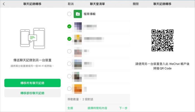Open the first checked contact's avatar thumbnail
The height and width of the screenshot is (112, 195).
coord(78,26)
